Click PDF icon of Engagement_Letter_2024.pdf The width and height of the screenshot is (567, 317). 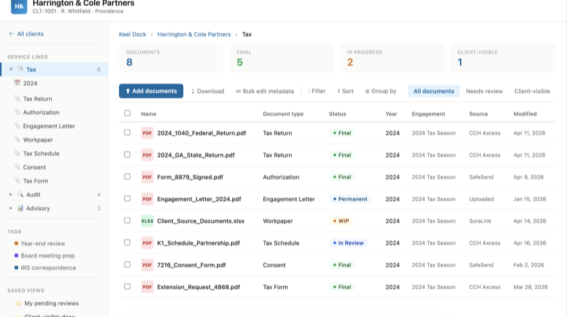click(147, 199)
